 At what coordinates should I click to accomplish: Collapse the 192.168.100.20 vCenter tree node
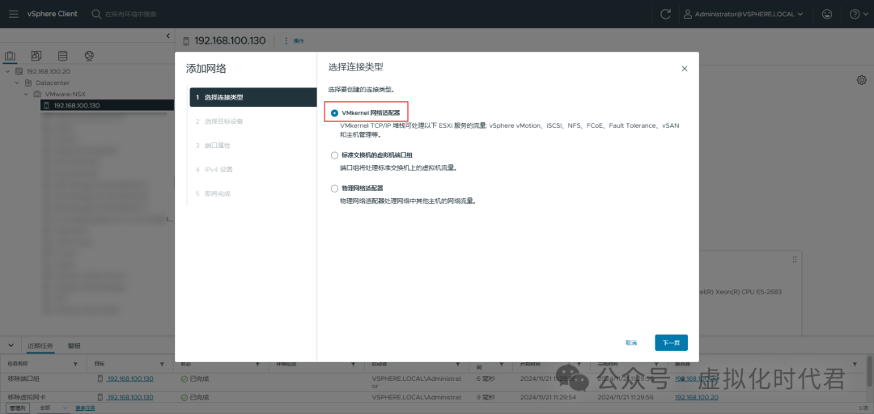8,71
